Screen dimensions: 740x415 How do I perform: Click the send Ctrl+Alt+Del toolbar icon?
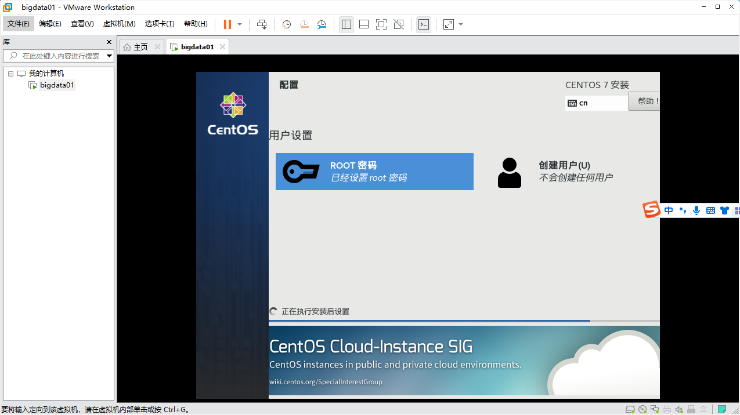point(262,24)
